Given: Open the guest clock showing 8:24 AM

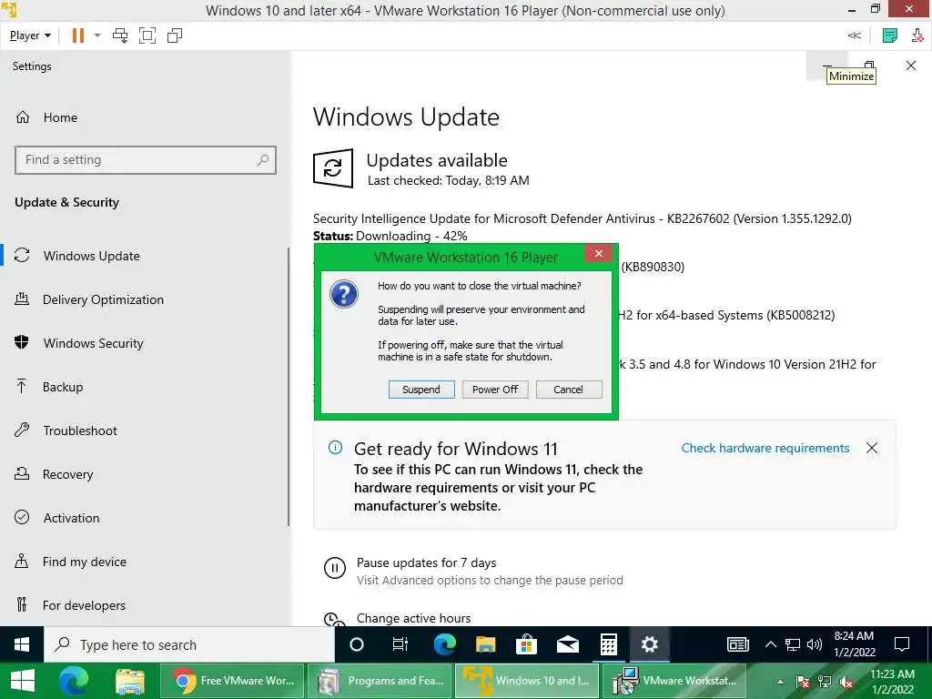Looking at the screenshot, I should [x=854, y=644].
